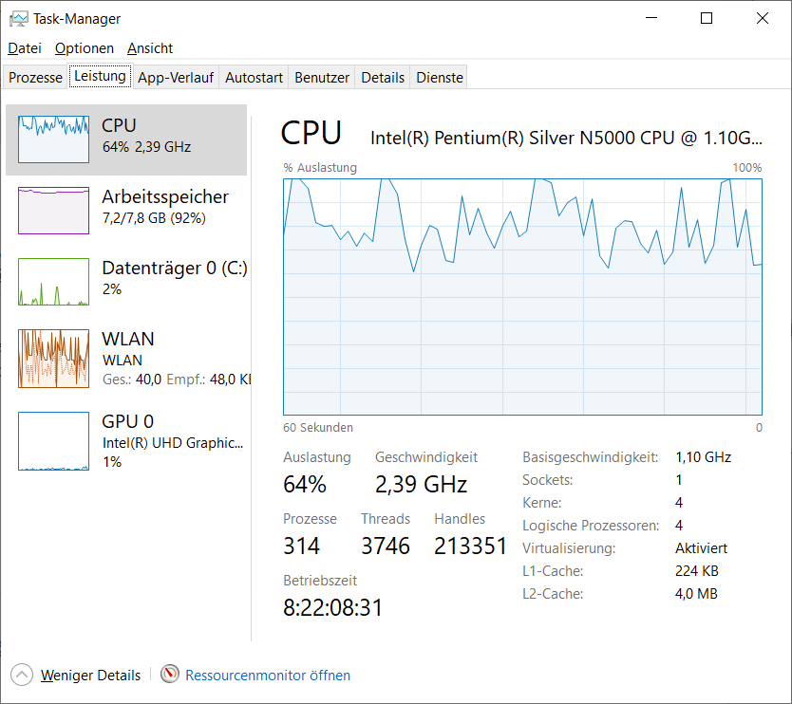Open the Autostart tab
This screenshot has width=792, height=704.
(254, 77)
